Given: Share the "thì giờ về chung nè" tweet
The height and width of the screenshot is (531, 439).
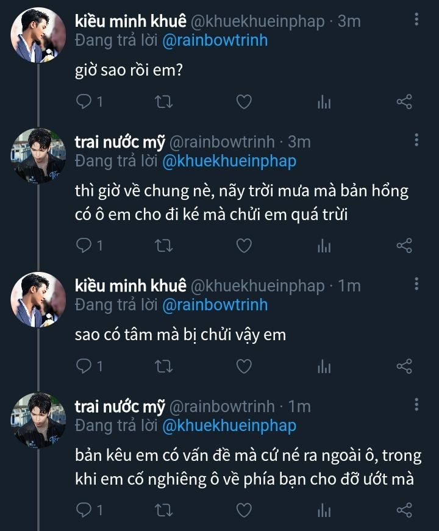Looking at the screenshot, I should click(404, 246).
